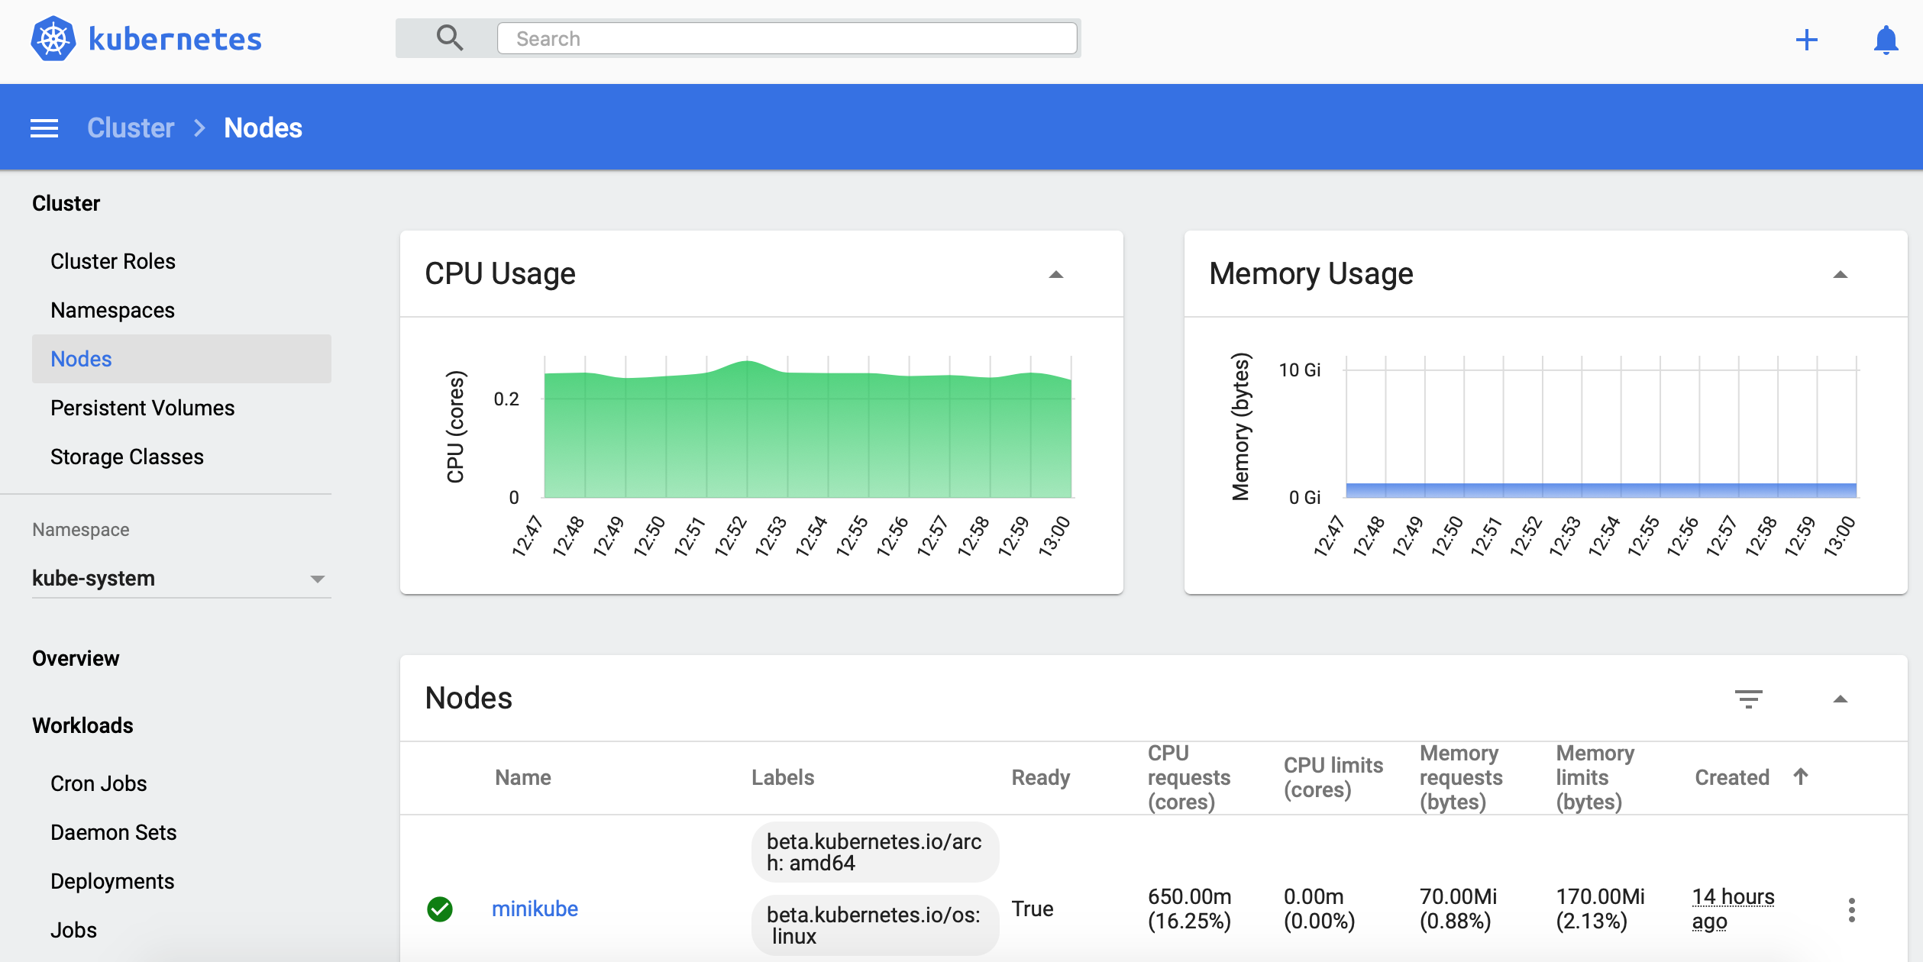Click the Nodes breadcrumb title
This screenshot has width=1923, height=962.
pos(263,128)
